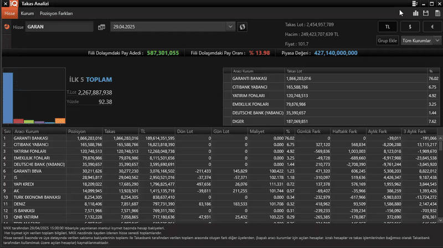Click the refresh data button
This screenshot has height=248, width=443.
[242, 27]
